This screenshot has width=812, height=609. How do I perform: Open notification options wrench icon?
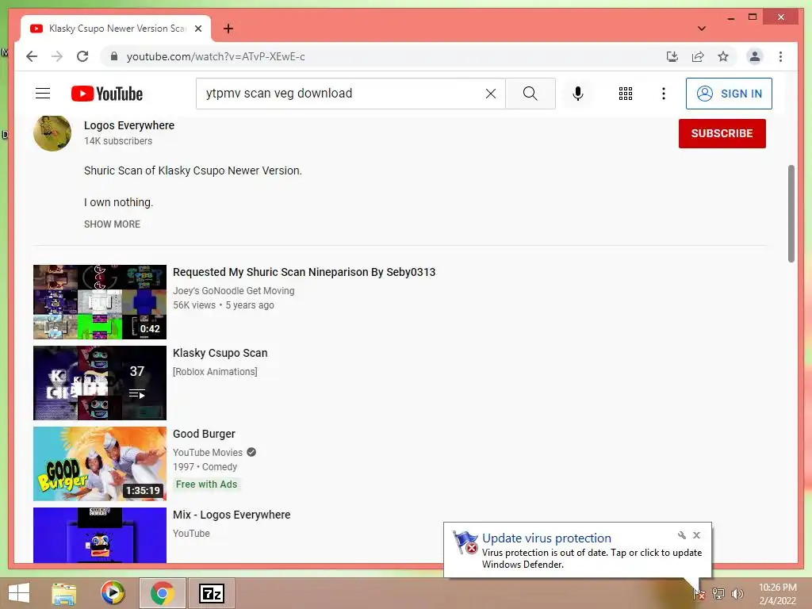681,535
